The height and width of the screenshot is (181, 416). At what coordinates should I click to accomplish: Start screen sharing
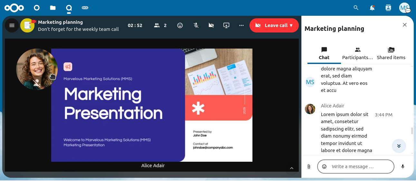pos(226,25)
